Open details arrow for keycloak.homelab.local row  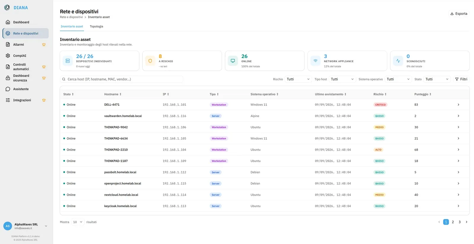(458, 206)
